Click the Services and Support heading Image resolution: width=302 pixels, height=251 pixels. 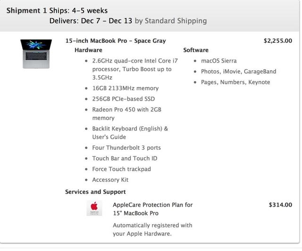coord(95,192)
